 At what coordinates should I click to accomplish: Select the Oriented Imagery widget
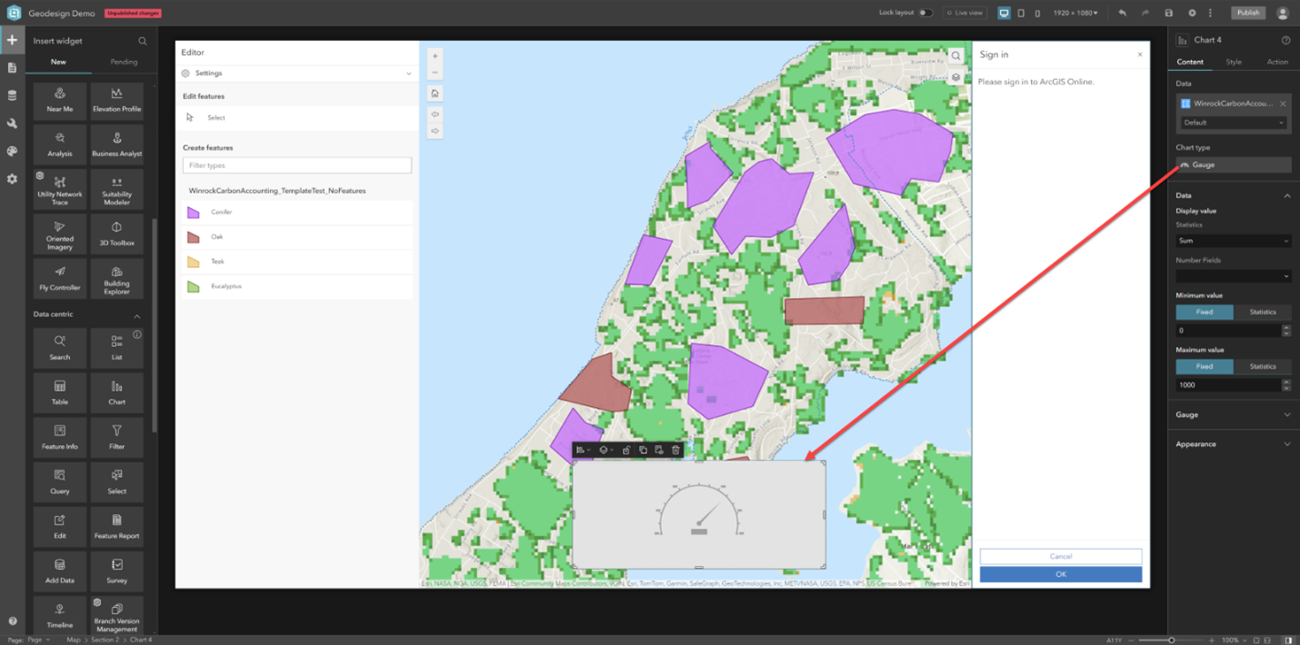(x=60, y=233)
